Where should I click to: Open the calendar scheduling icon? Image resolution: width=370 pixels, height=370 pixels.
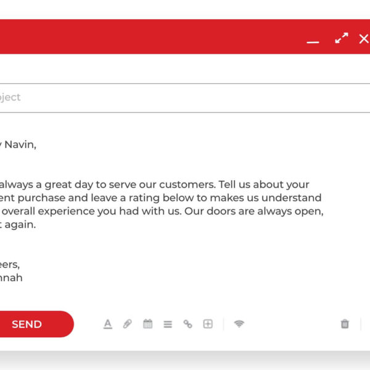(148, 324)
